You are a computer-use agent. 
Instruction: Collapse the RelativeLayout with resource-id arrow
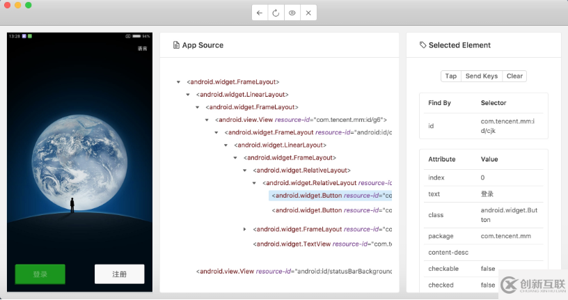point(254,183)
